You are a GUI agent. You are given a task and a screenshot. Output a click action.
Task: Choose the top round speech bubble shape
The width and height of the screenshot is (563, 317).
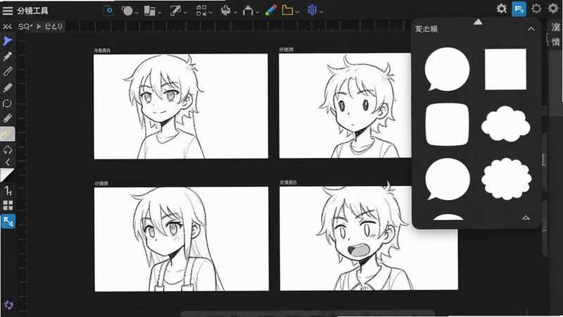(x=447, y=69)
